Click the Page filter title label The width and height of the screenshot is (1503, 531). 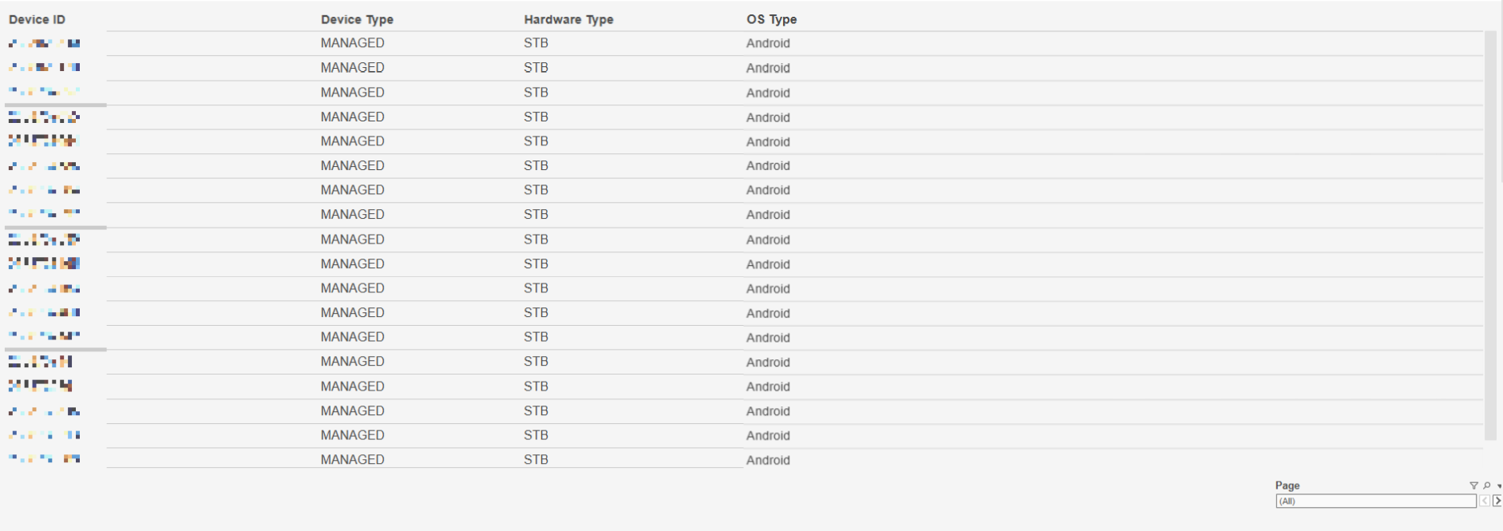[x=1287, y=485]
